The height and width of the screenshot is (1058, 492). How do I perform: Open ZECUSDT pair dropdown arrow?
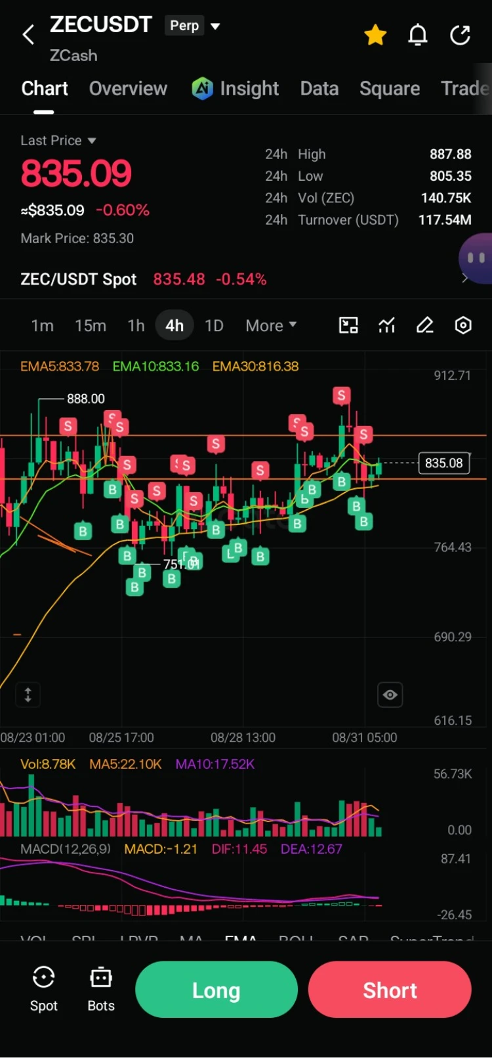pyautogui.click(x=215, y=26)
